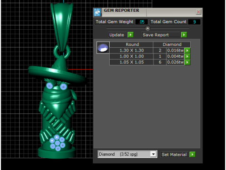Click the Set Material label
The width and height of the screenshot is (226, 170).
pyautogui.click(x=174, y=154)
